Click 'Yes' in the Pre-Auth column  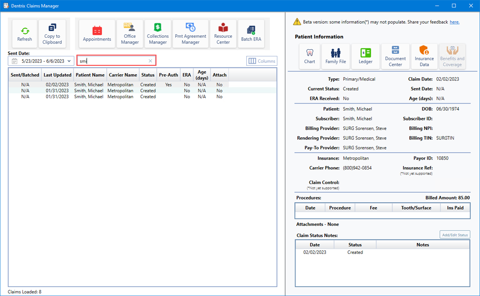pyautogui.click(x=168, y=84)
